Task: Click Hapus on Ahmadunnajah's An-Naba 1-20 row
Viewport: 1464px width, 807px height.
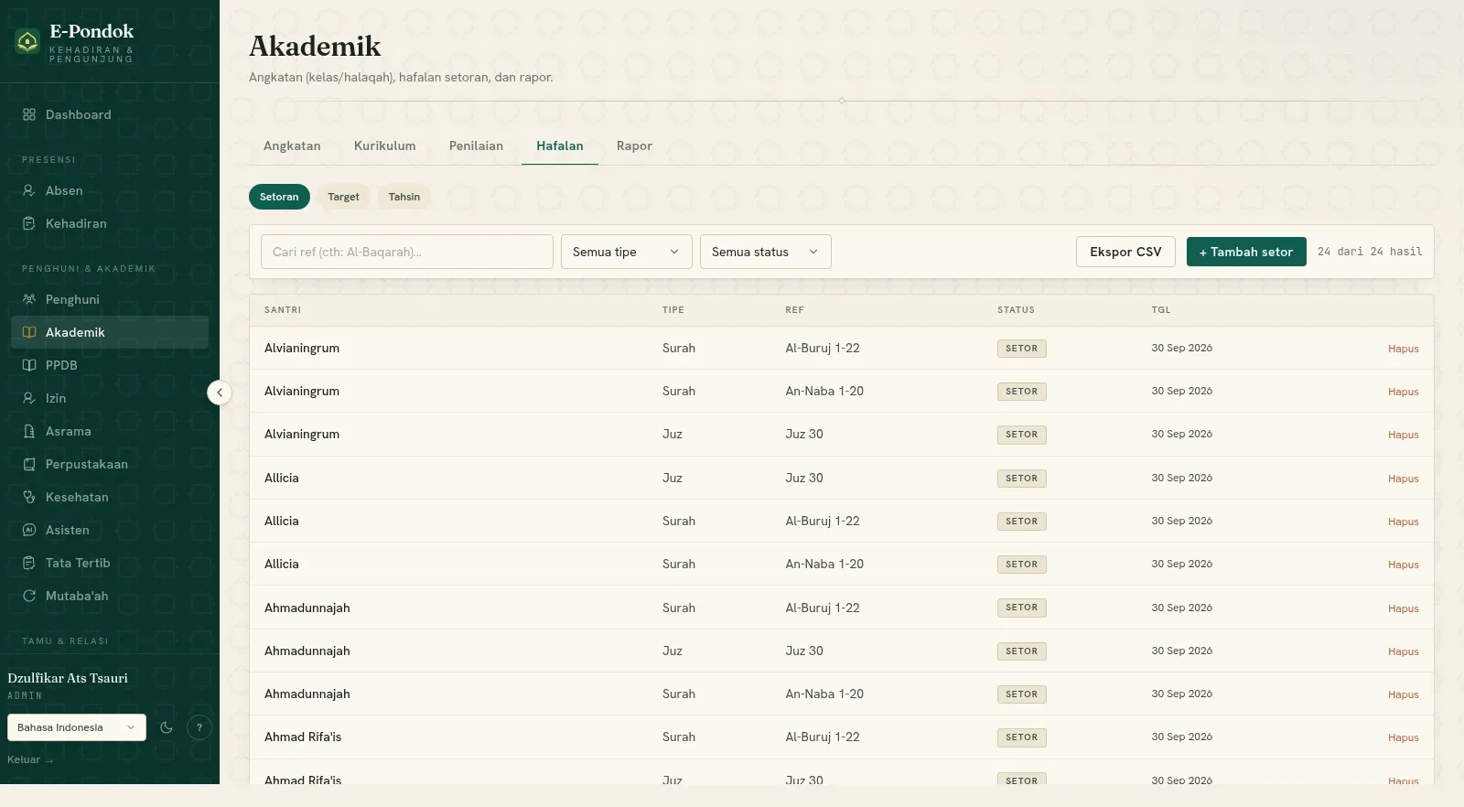Action: pos(1403,694)
